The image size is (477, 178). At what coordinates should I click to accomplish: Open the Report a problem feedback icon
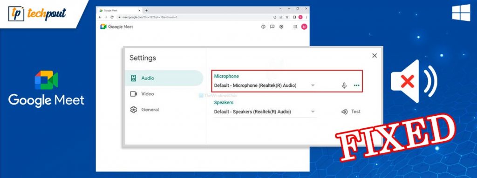click(x=272, y=27)
